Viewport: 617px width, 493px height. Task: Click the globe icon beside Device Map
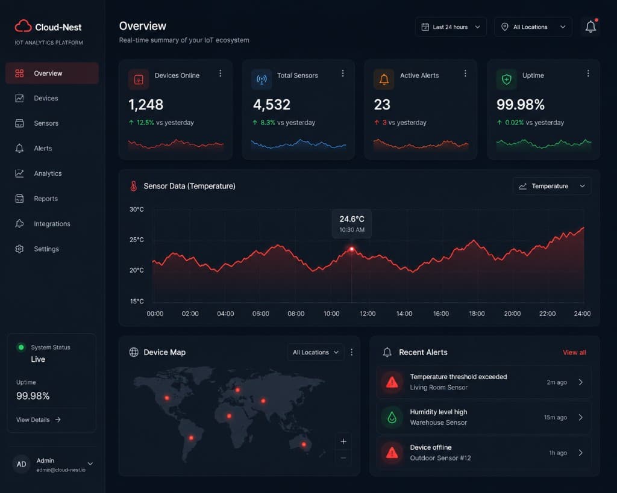(134, 352)
